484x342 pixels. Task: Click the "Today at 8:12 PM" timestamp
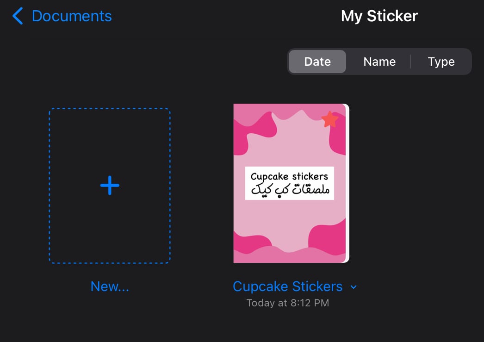point(287,303)
